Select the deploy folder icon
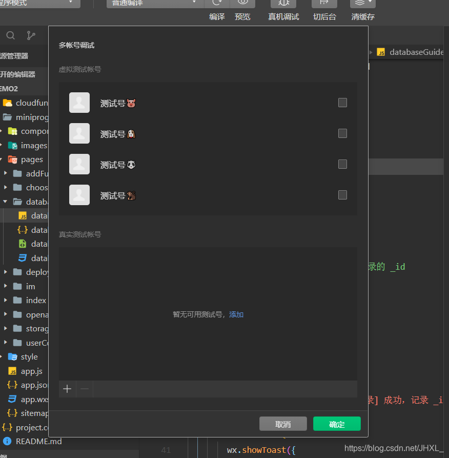 [17, 272]
